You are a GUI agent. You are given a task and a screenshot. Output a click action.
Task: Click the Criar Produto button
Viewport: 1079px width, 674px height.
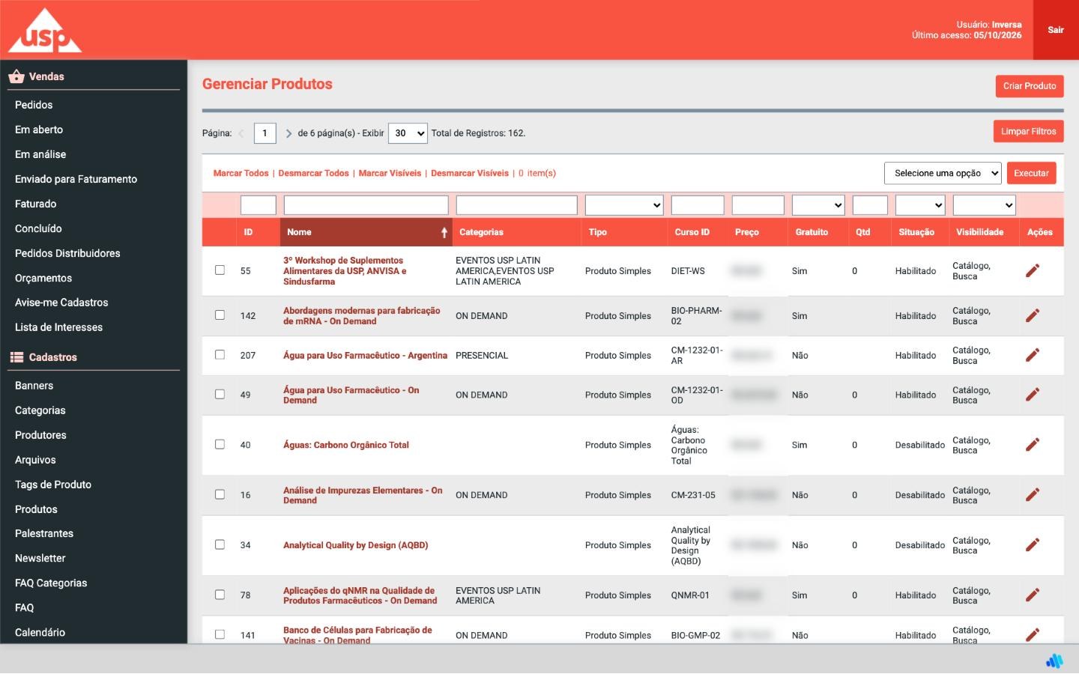click(1030, 86)
